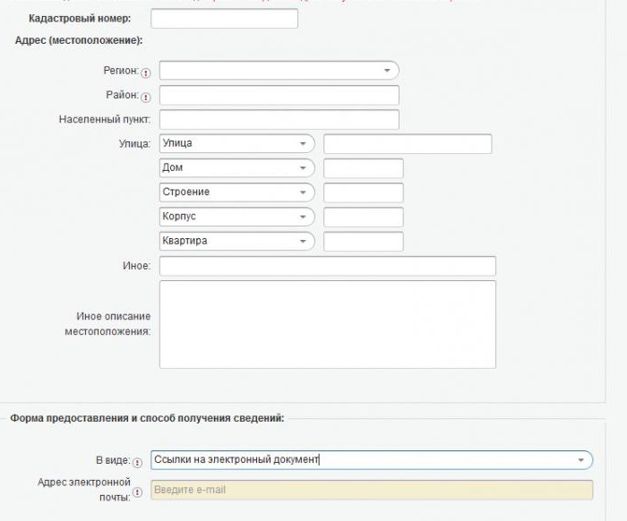
Task: Click info icon beside Адрес электронной почты
Action: click(x=137, y=491)
